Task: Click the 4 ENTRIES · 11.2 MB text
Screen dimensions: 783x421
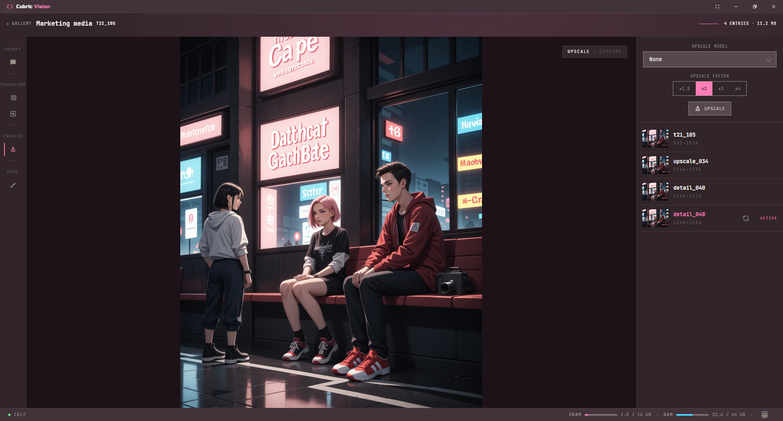Action: (750, 24)
